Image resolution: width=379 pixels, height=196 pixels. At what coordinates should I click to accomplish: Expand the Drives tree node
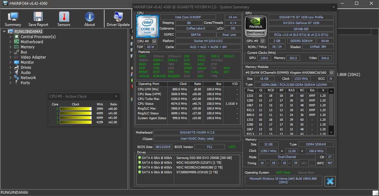coord(11,67)
